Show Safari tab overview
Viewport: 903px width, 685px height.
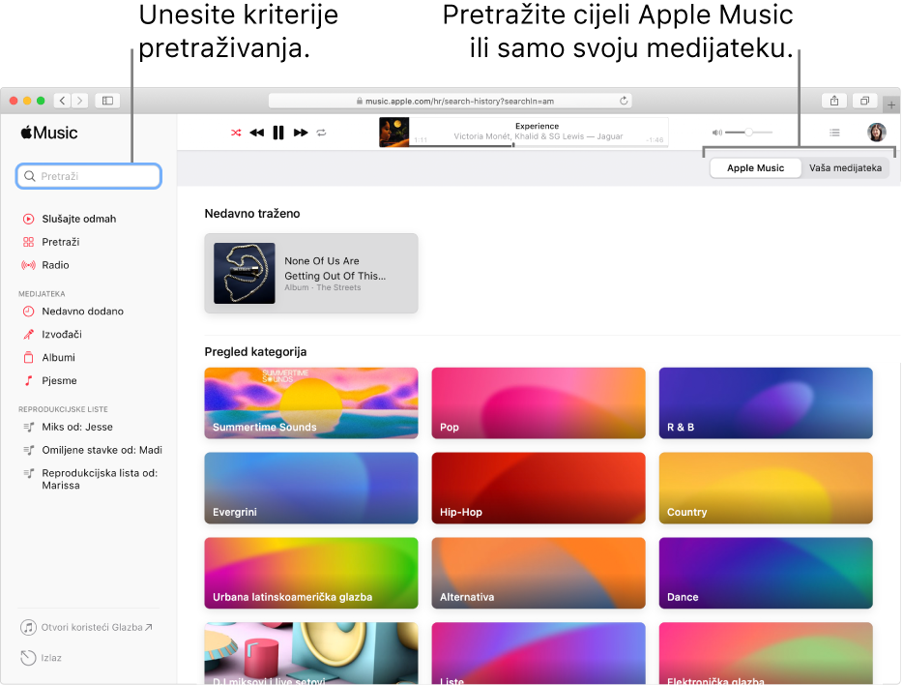pyautogui.click(x=864, y=101)
